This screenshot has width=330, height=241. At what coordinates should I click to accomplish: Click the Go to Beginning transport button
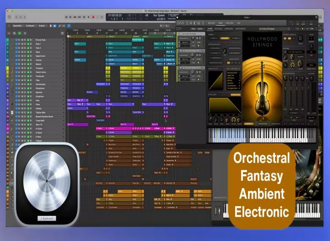(66, 17)
